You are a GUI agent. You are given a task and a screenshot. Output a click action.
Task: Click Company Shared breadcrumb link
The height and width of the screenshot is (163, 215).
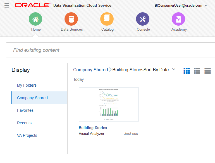(90, 70)
